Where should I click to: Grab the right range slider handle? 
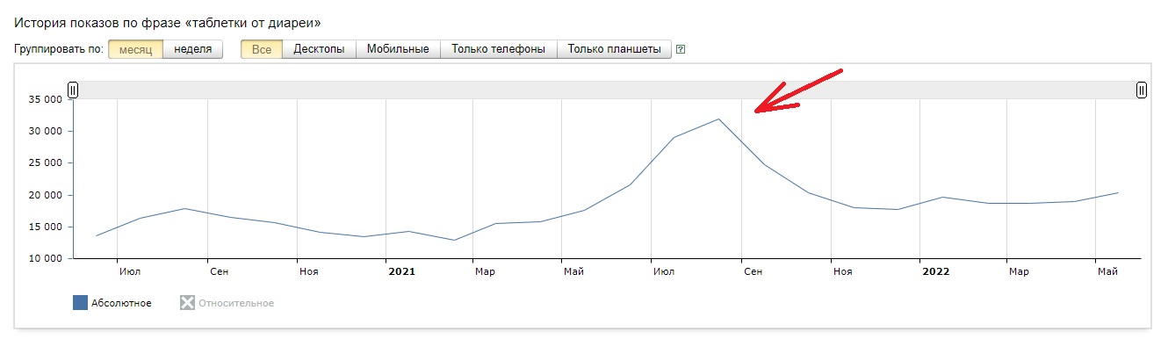pos(1141,90)
